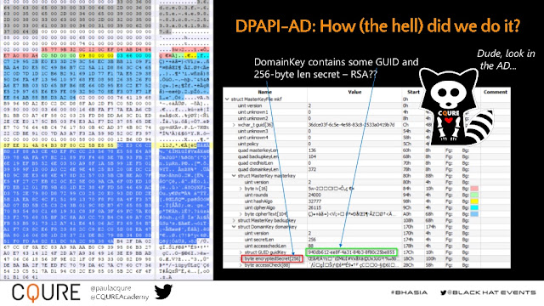544x306 pixels.
Task: Click the large Twitter bird icon beside @CQUREAcademy
Action: tap(163, 292)
